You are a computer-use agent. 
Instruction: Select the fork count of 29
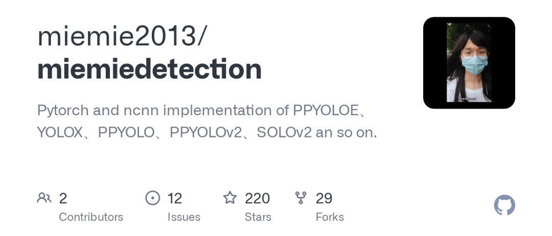click(x=324, y=198)
